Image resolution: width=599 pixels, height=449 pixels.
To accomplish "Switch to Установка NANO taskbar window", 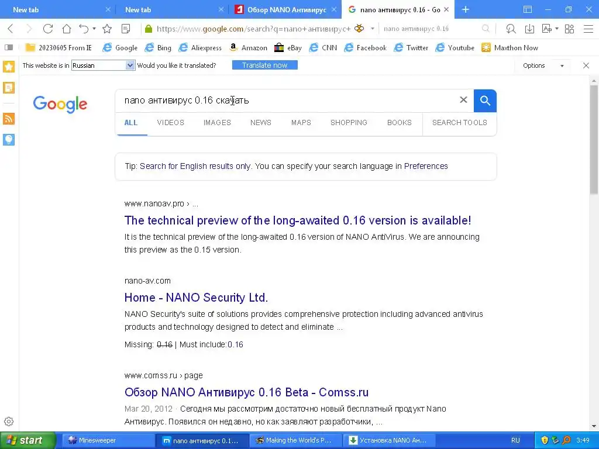I will pyautogui.click(x=389, y=440).
